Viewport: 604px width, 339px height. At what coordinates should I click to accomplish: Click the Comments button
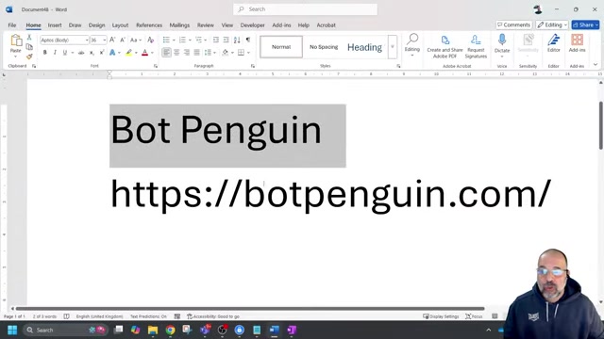513,25
